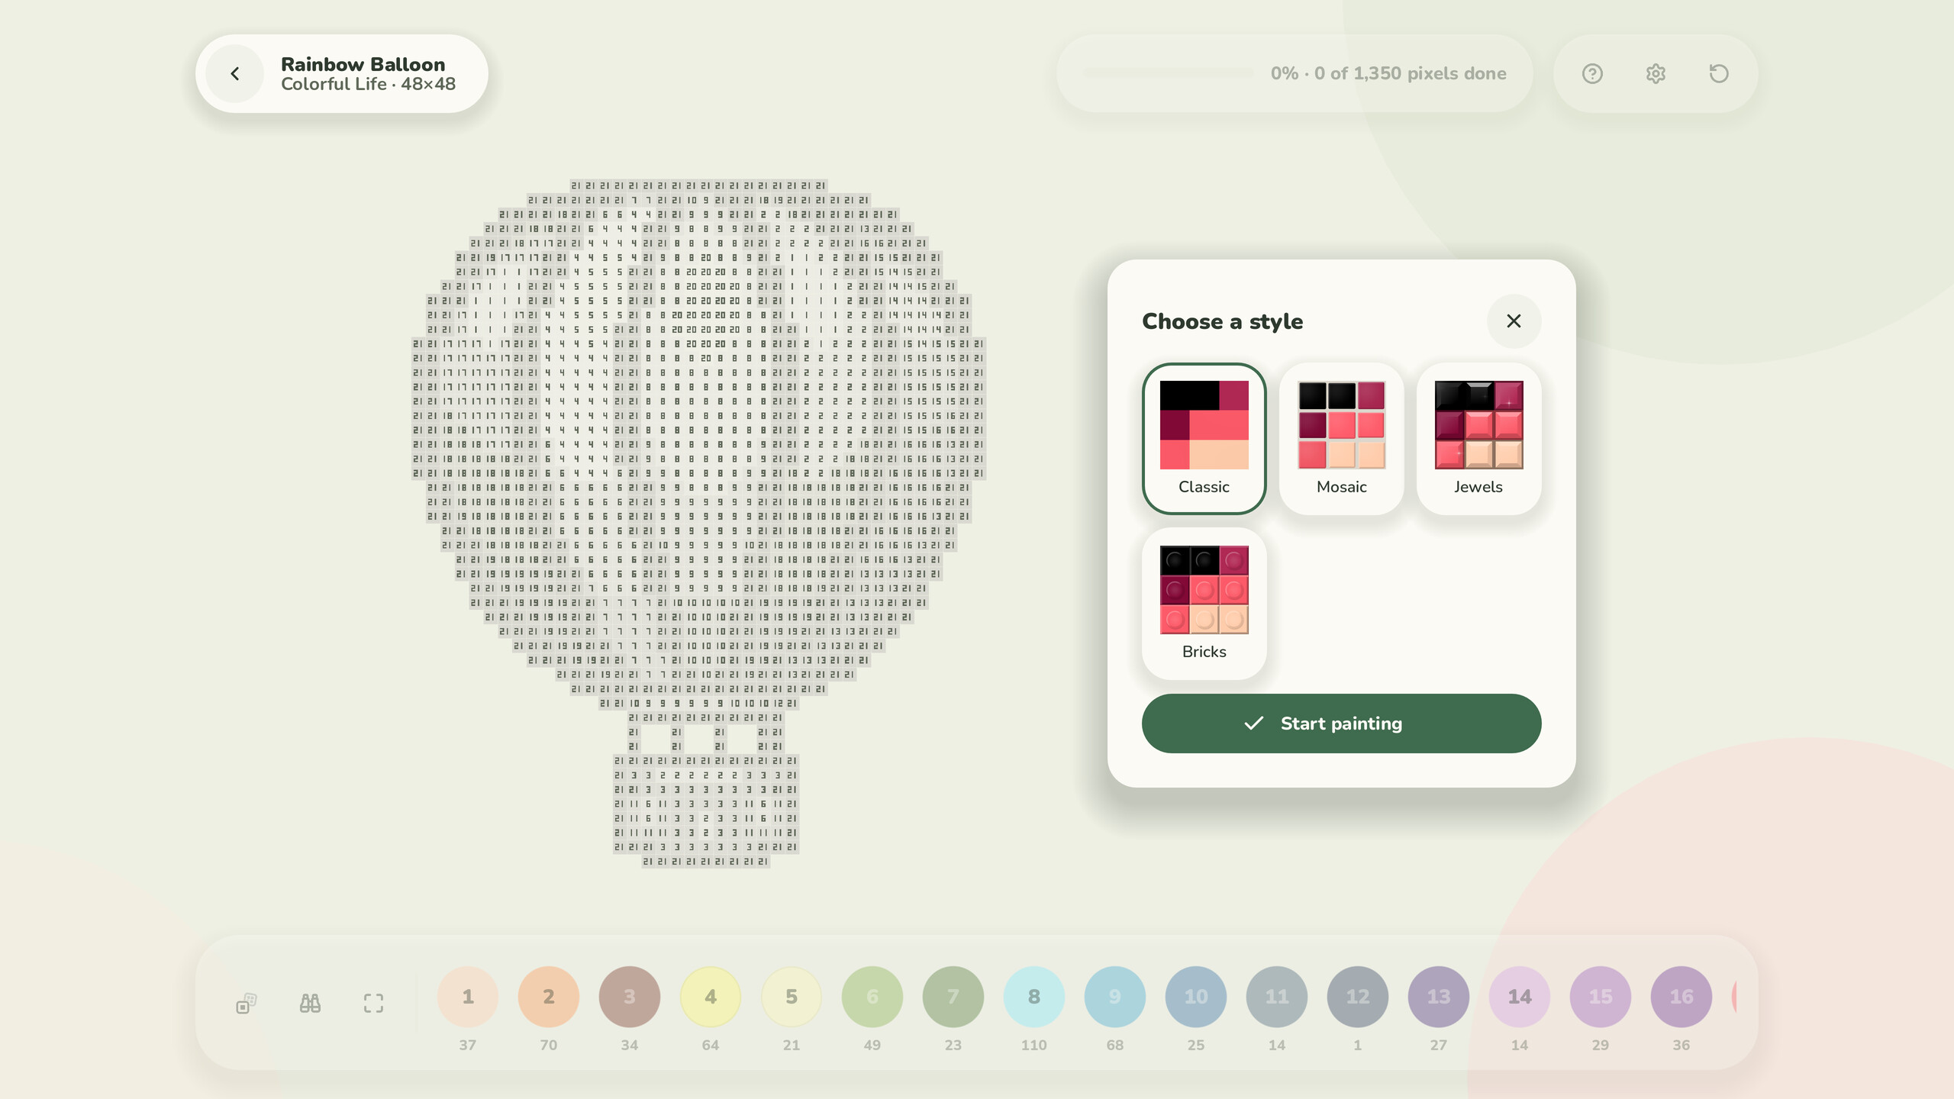1954x1099 pixels.
Task: Click the fit-to-screen frame icon
Action: click(x=373, y=1003)
